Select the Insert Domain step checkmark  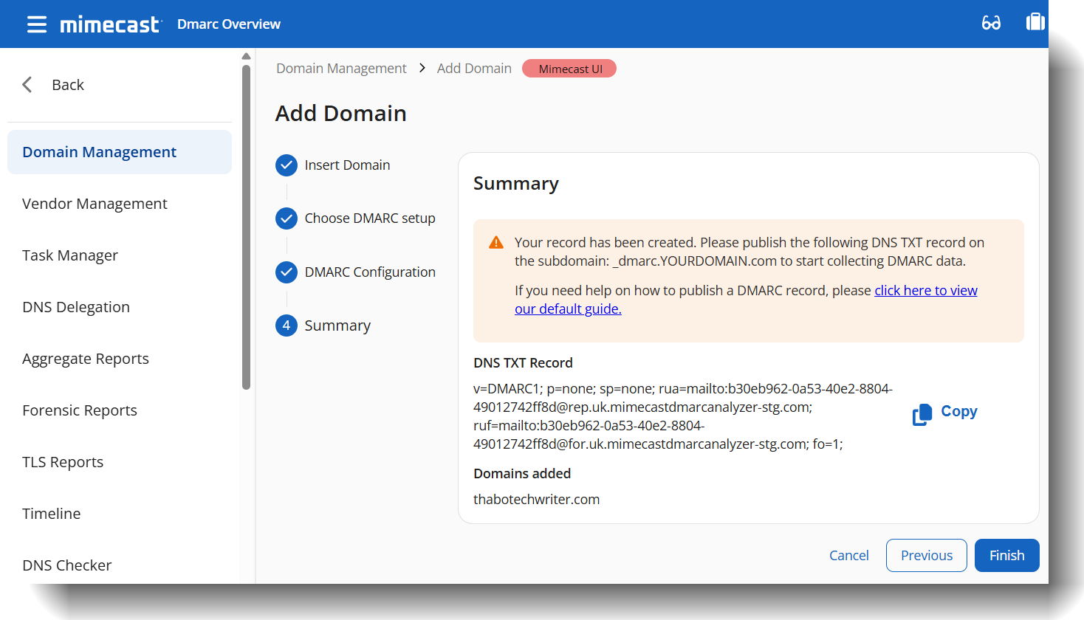[x=287, y=165]
